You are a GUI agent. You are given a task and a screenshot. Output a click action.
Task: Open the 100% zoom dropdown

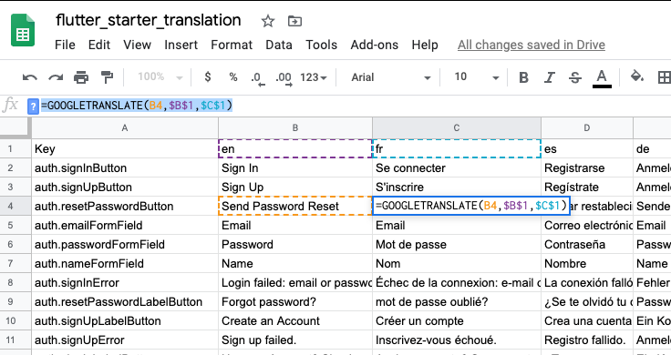tap(160, 76)
